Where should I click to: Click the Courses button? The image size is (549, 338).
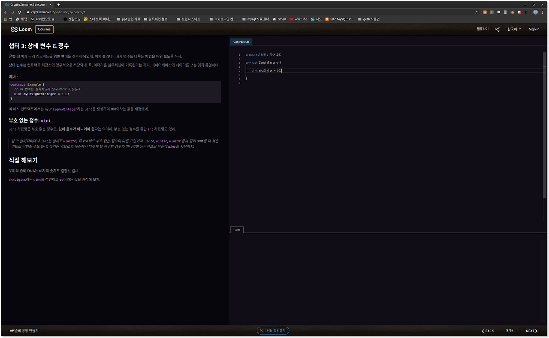coord(44,29)
